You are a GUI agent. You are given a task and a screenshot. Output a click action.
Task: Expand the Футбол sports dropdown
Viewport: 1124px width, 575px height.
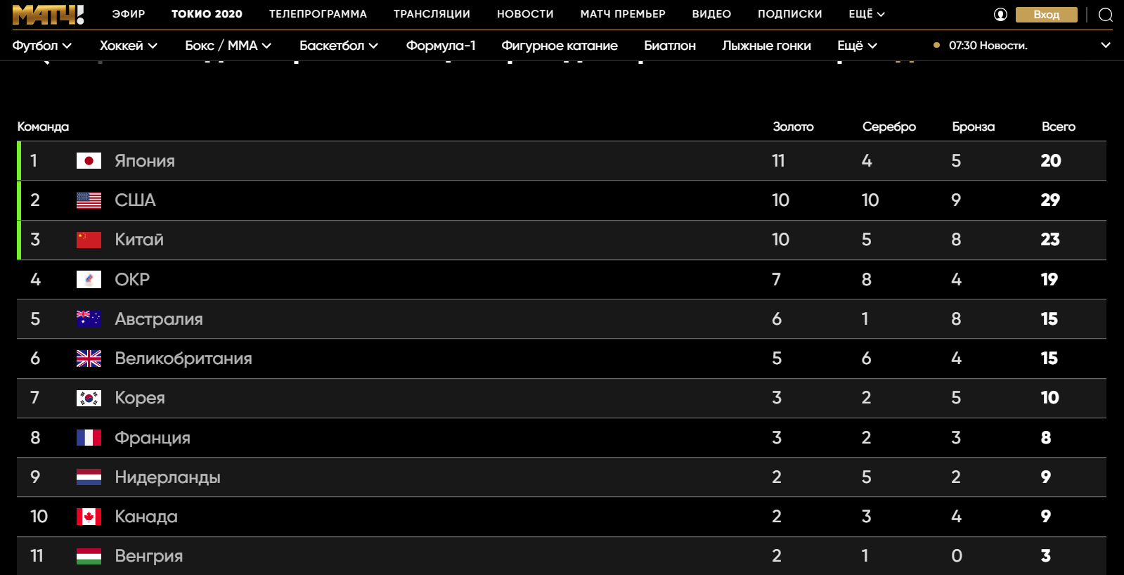click(x=42, y=46)
